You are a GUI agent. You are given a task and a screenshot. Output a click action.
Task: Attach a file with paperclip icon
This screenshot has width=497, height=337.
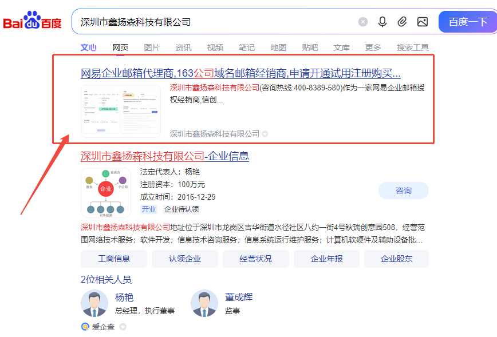point(402,22)
